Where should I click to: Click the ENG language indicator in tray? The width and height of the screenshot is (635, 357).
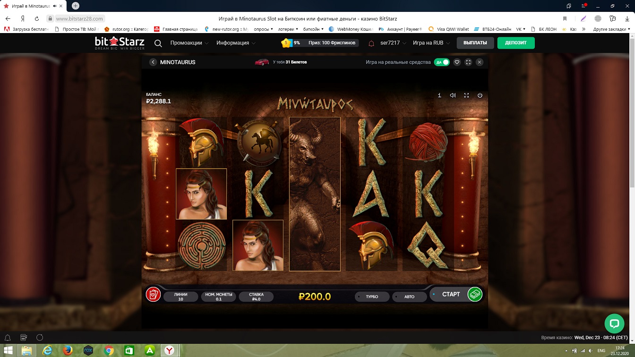point(601,351)
